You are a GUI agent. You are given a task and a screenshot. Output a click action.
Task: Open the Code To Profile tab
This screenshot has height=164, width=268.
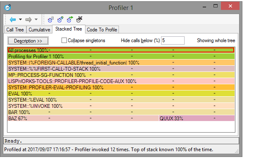click(102, 30)
